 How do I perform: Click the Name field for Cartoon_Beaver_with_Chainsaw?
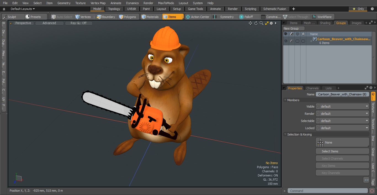[342, 94]
